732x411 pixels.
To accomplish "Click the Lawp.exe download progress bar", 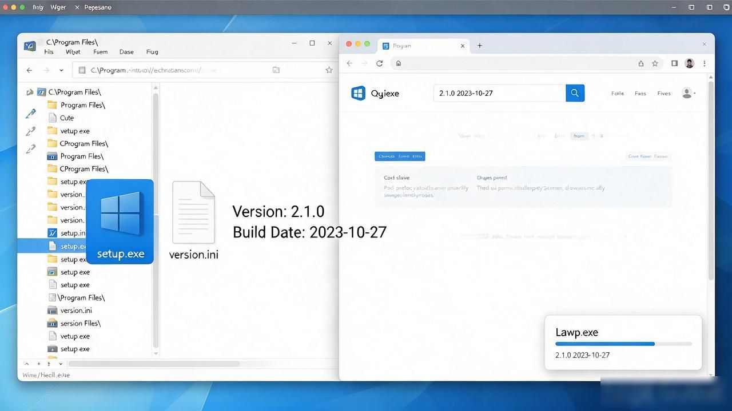I will pos(623,344).
